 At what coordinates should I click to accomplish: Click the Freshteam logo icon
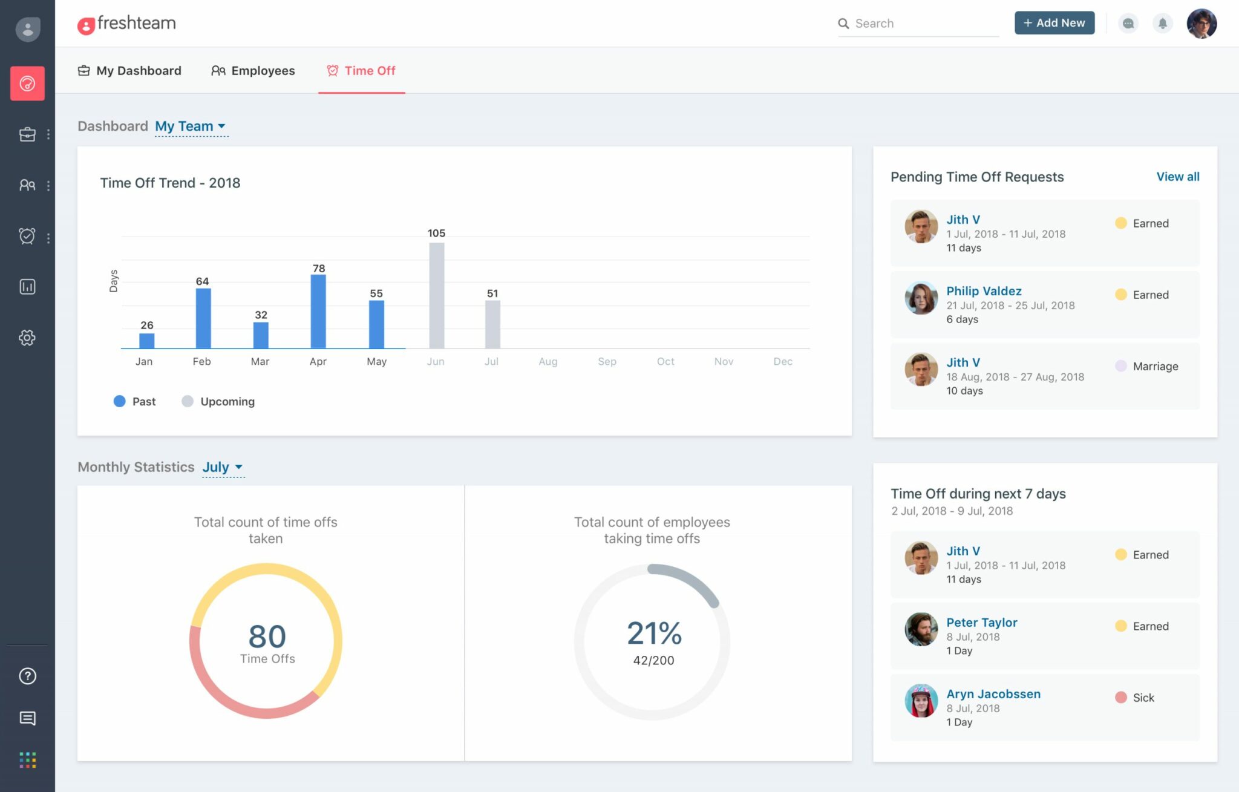click(86, 22)
